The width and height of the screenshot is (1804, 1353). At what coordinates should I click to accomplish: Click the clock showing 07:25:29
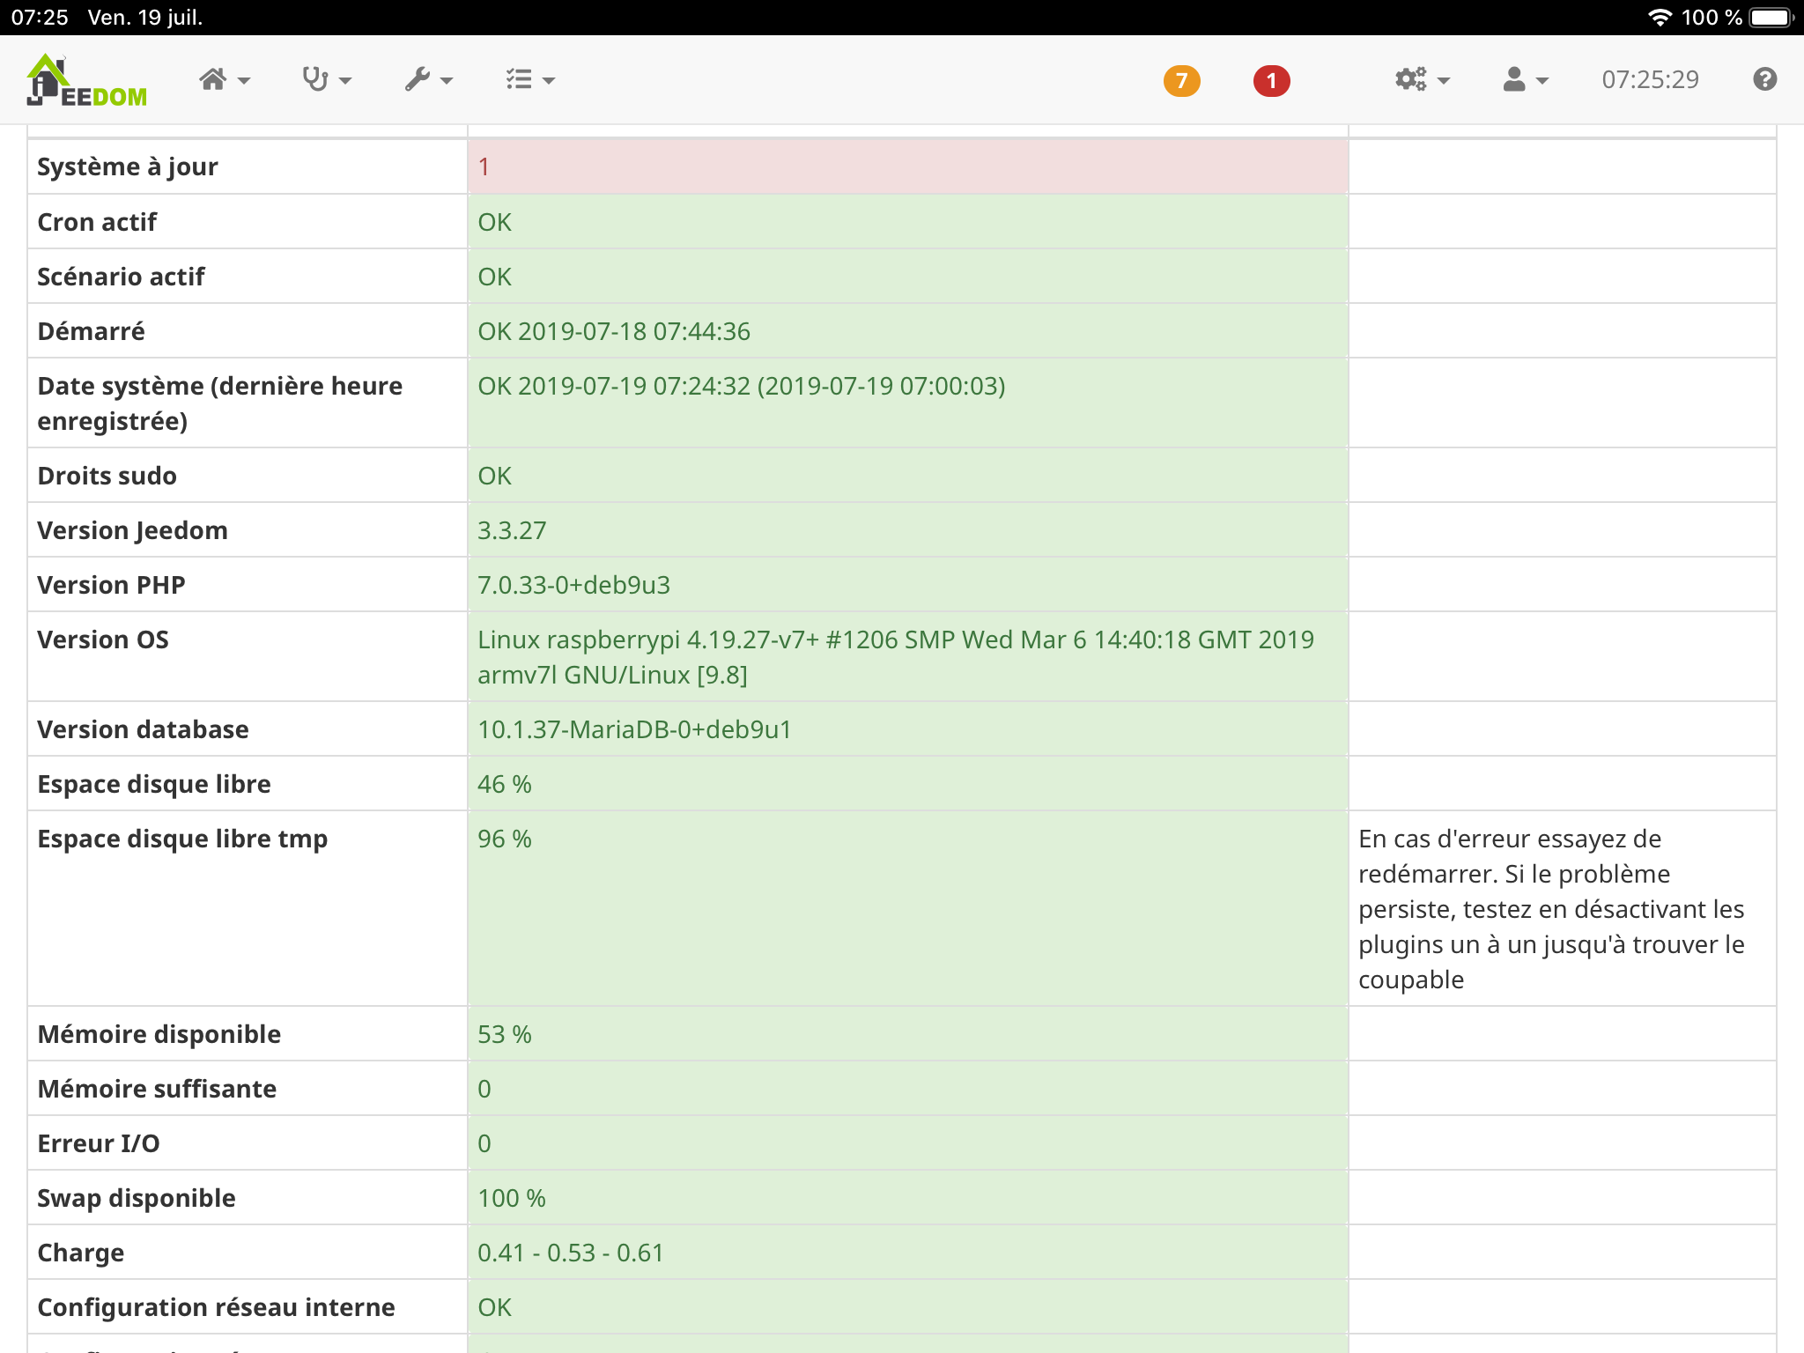pos(1650,80)
